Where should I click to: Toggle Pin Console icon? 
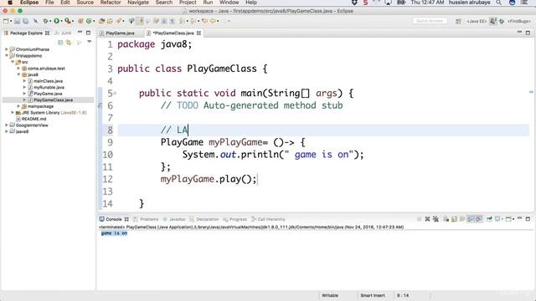pos(489,219)
